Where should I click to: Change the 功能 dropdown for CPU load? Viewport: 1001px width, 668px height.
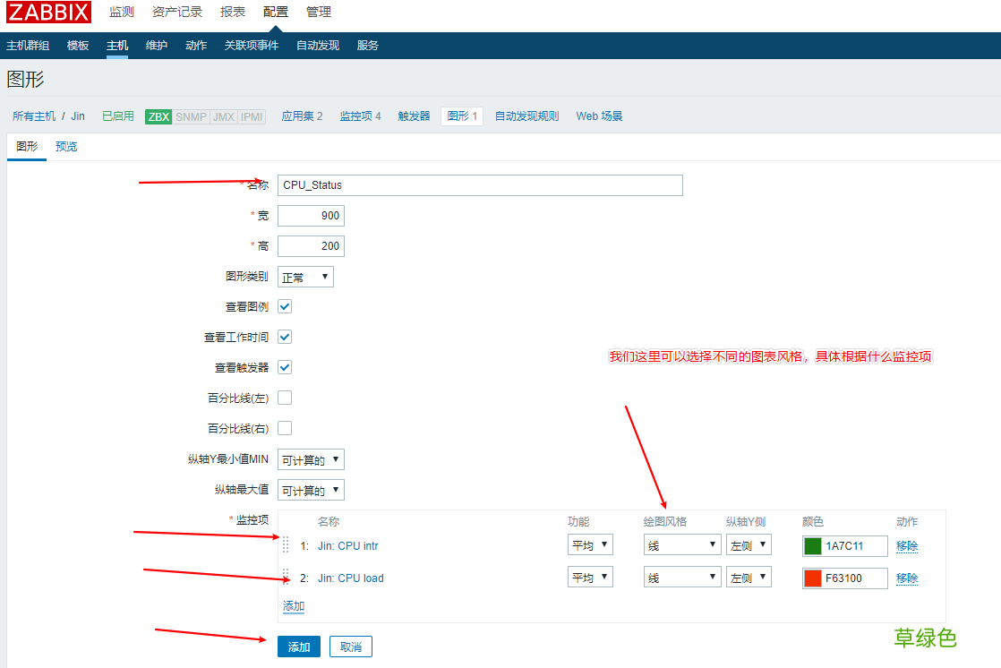(590, 578)
